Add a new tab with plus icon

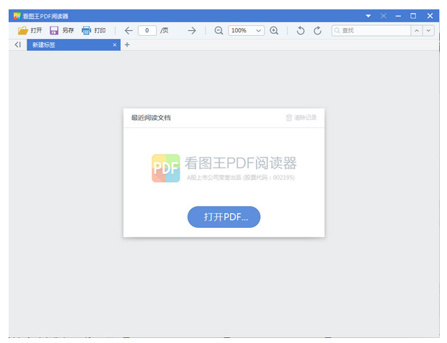127,45
